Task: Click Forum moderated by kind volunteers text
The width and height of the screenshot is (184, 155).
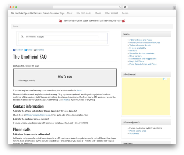Action: click(145, 128)
